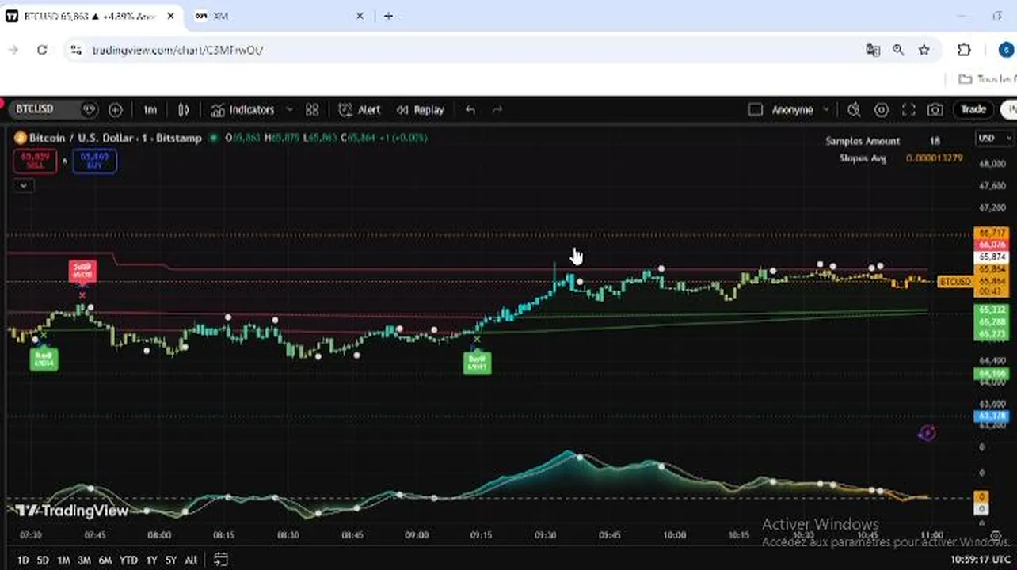Reload the browser page

click(42, 50)
